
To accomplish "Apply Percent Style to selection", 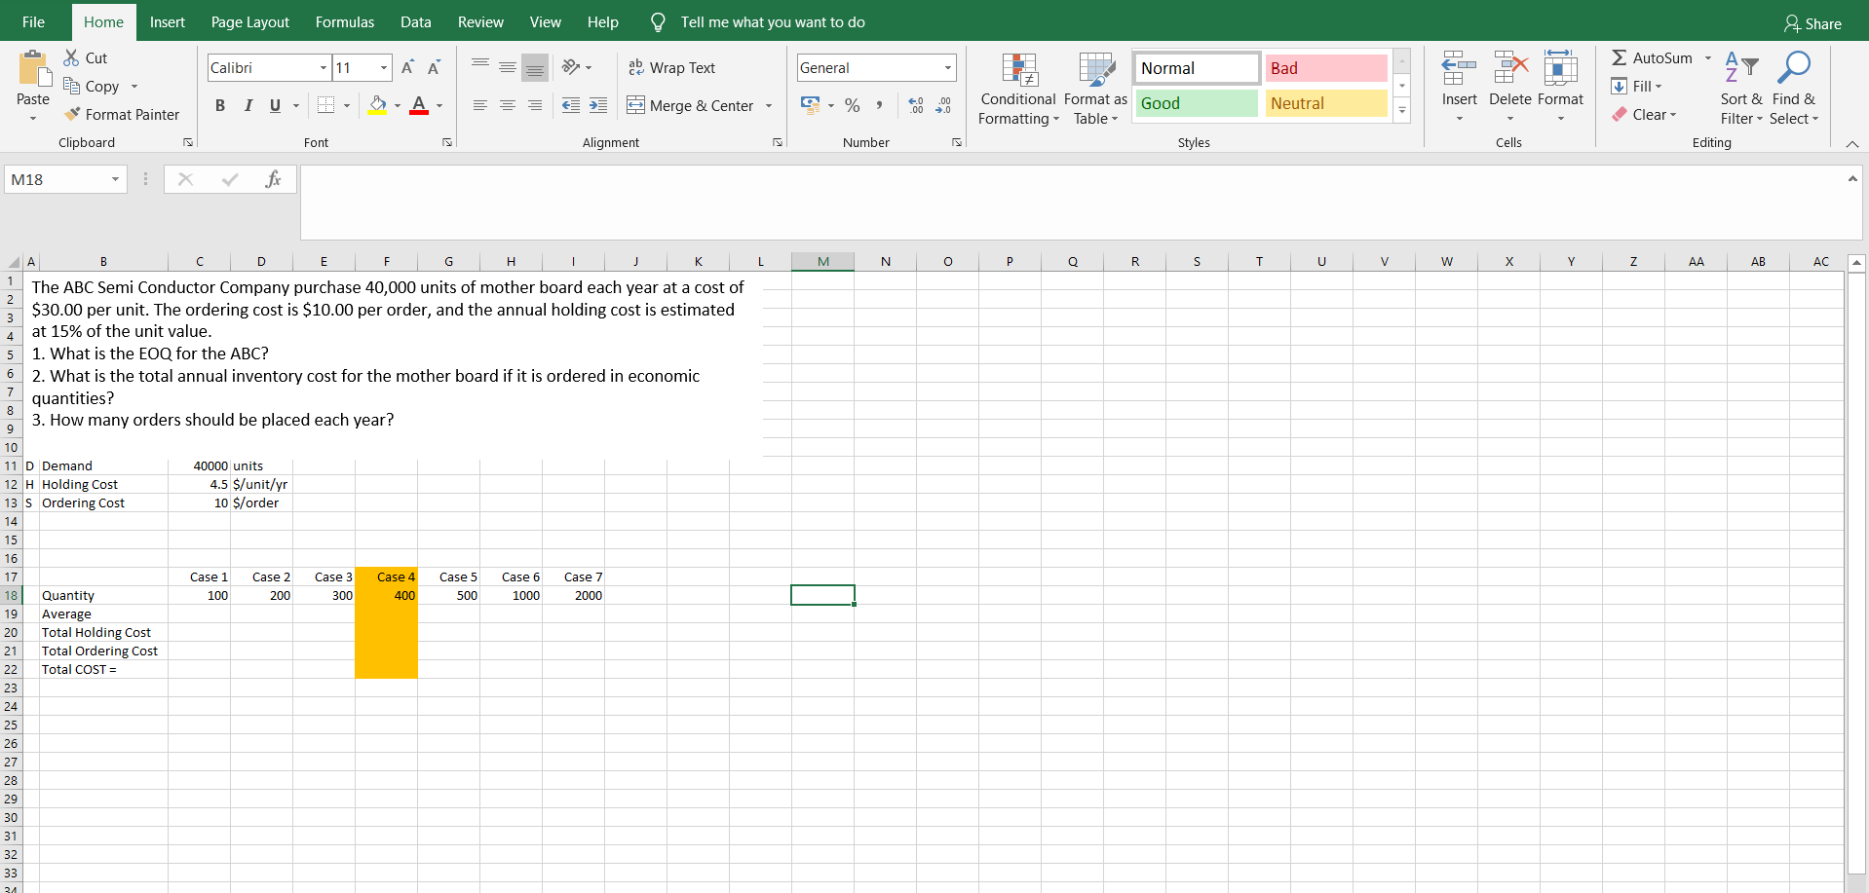I will 852,105.
